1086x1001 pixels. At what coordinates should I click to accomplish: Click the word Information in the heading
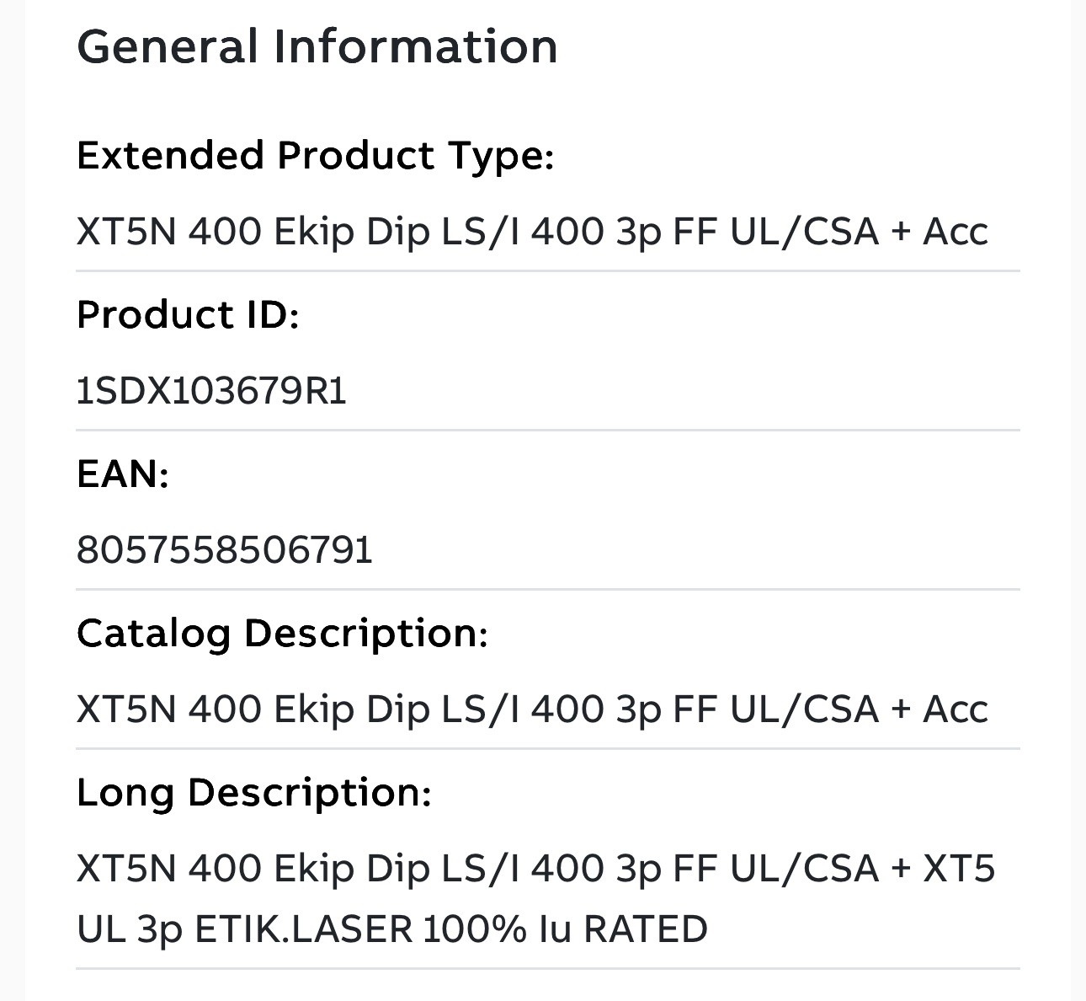(x=415, y=47)
